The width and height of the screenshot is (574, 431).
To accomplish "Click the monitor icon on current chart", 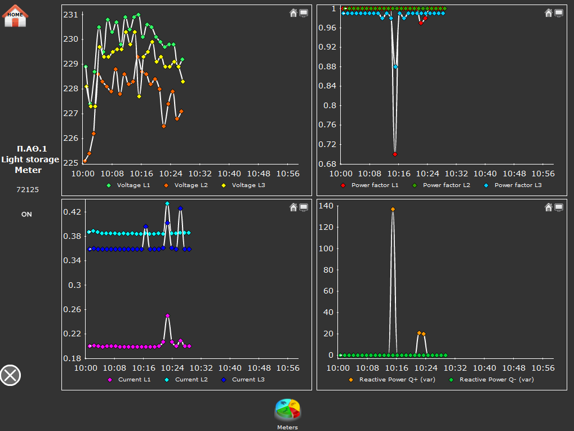I will [x=304, y=207].
